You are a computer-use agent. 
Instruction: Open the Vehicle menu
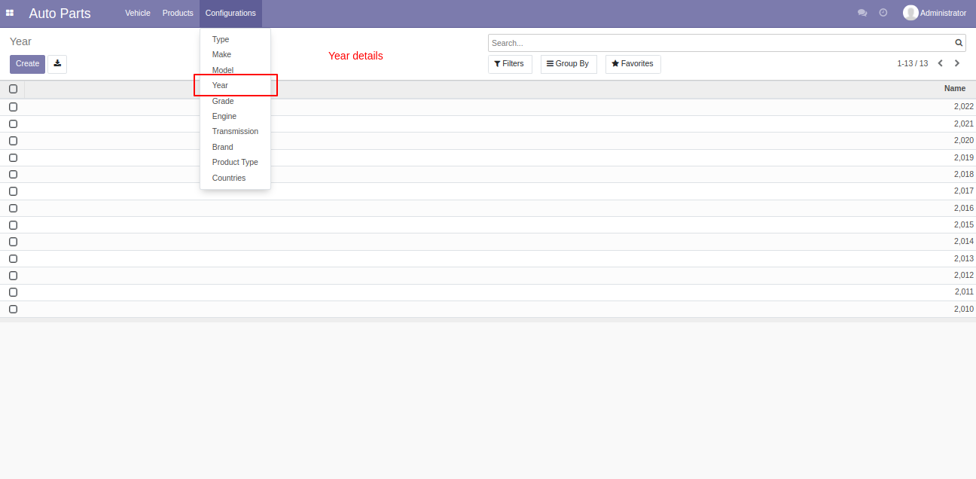(x=138, y=13)
